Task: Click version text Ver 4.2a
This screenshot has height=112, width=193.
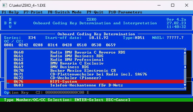Action: click(x=176, y=19)
